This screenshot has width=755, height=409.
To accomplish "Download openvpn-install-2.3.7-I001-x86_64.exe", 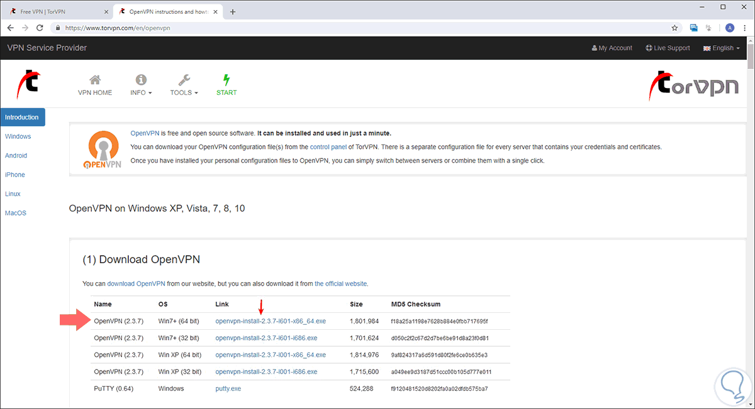I will click(271, 355).
